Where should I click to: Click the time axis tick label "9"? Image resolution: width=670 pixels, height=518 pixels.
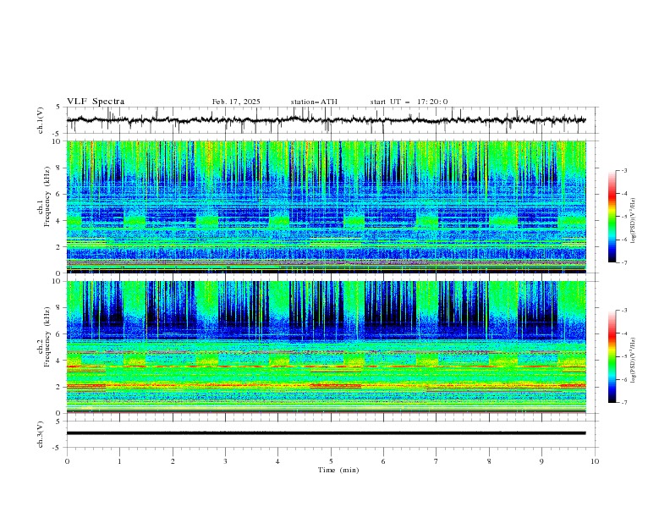541,461
